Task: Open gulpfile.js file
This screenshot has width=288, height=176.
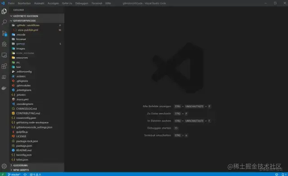Action: 37,132
